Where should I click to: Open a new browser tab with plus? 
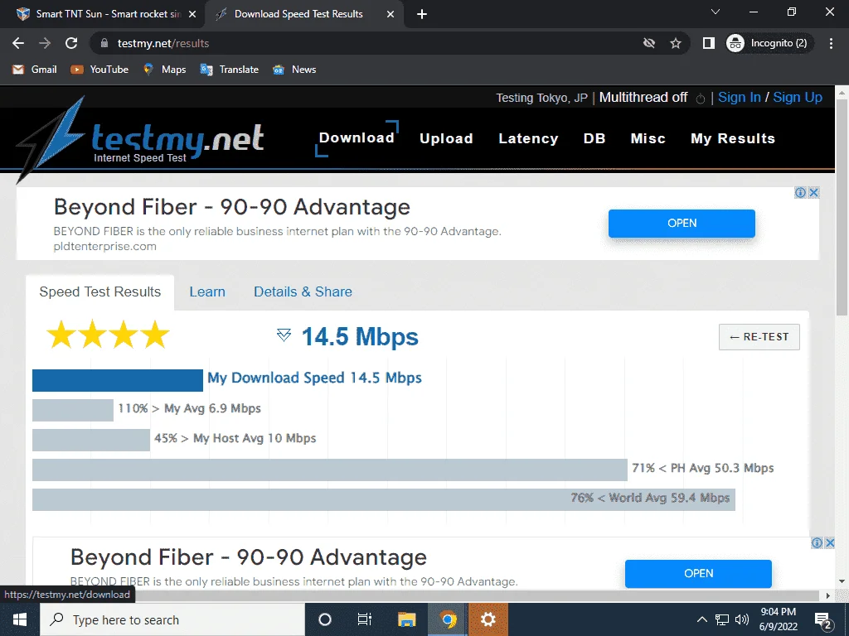[x=422, y=14]
